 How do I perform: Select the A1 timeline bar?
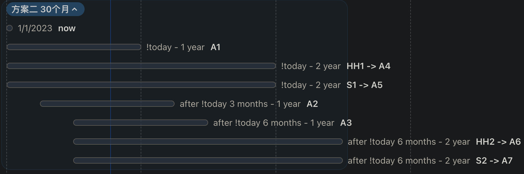pos(74,47)
